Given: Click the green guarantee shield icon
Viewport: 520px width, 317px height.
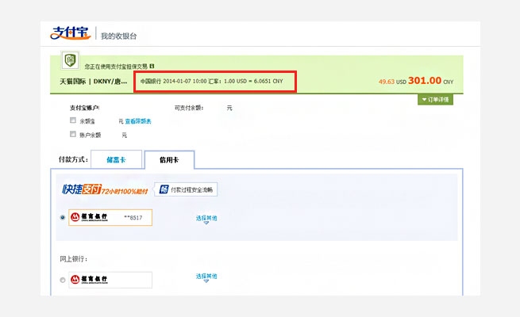Looking at the screenshot, I should (x=70, y=60).
